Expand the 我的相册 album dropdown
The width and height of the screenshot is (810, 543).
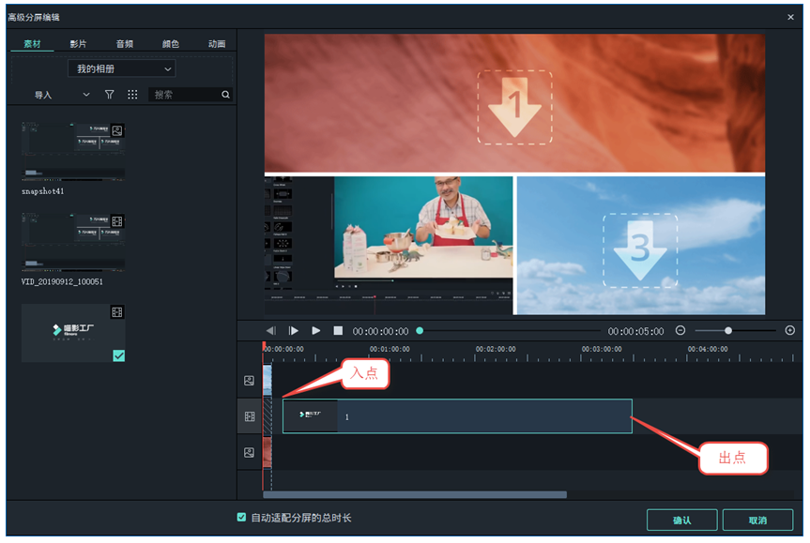121,68
